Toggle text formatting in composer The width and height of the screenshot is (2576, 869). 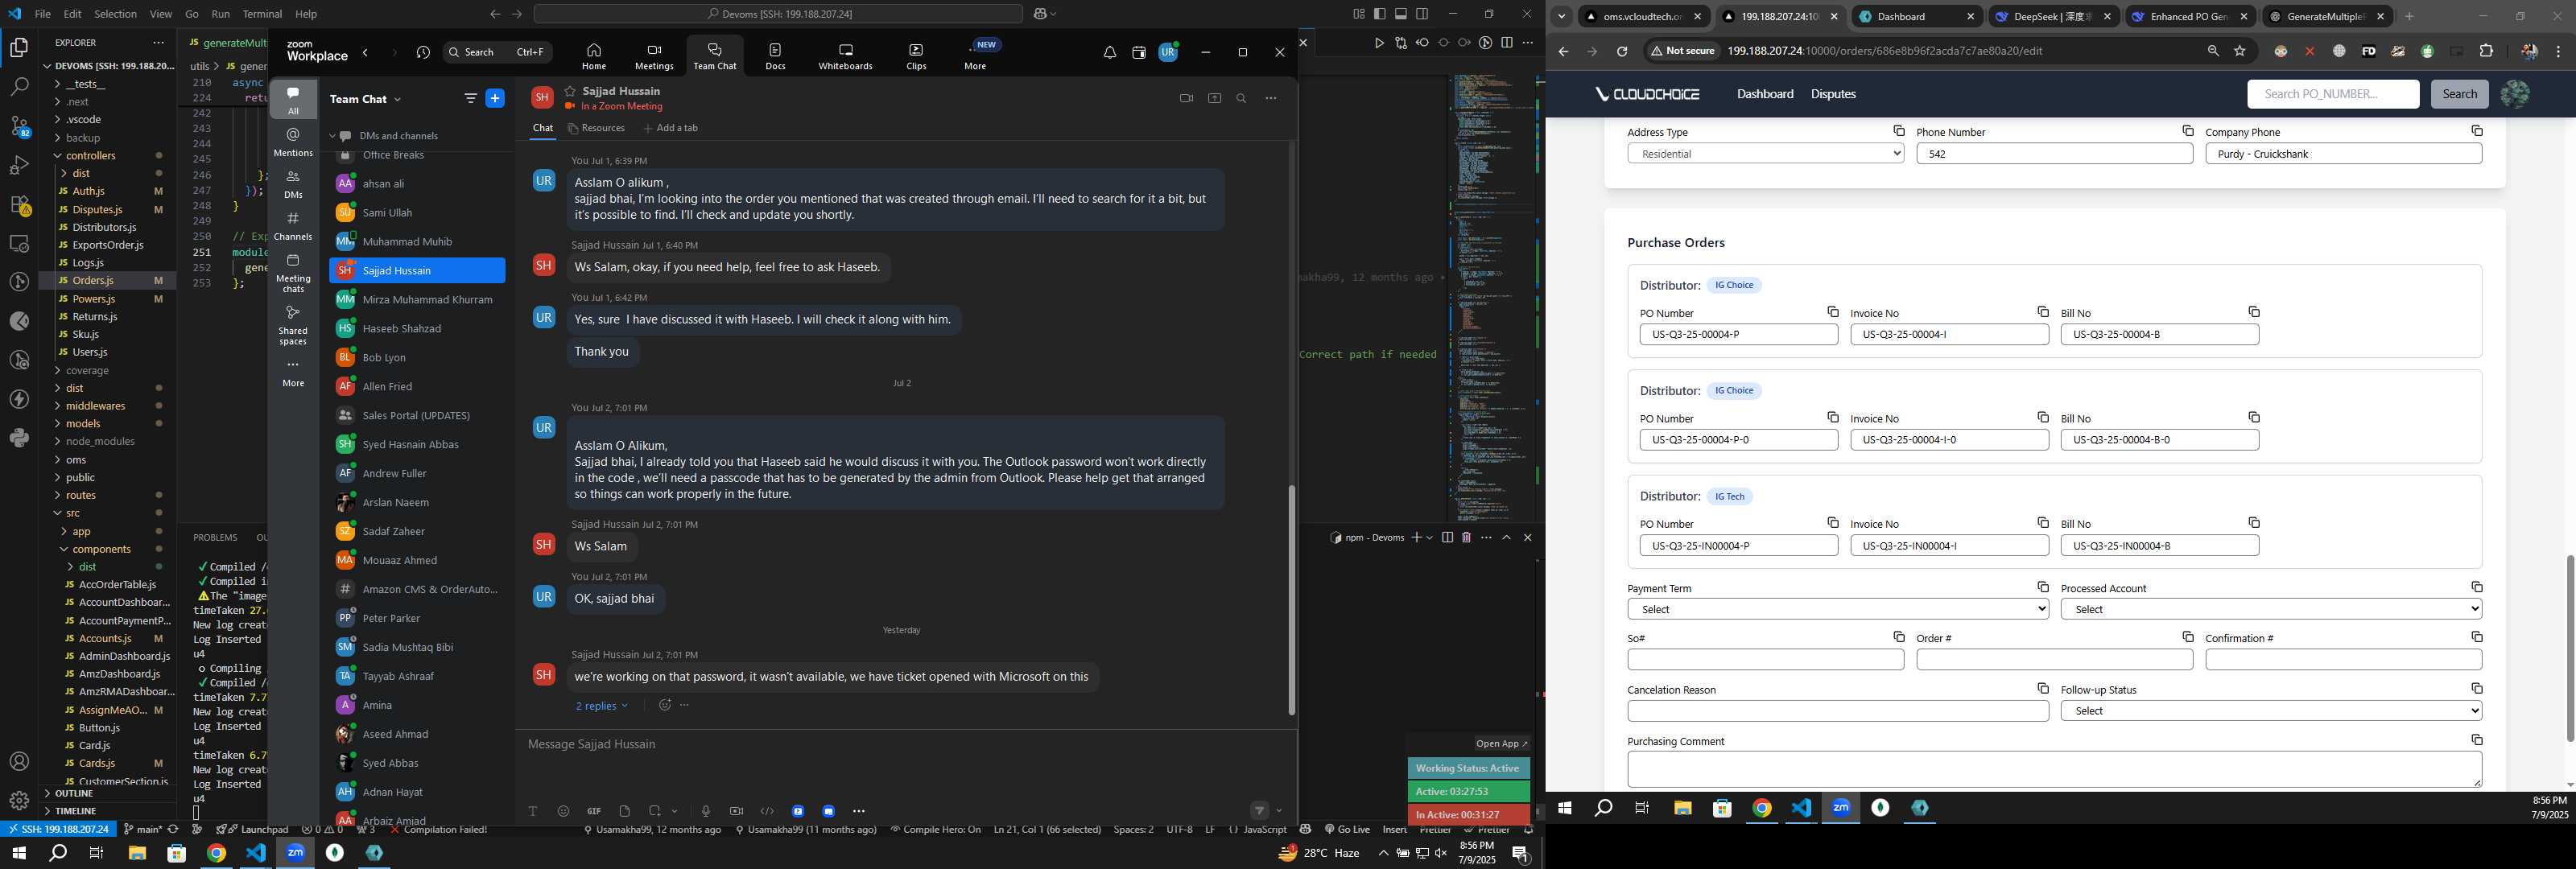click(533, 811)
